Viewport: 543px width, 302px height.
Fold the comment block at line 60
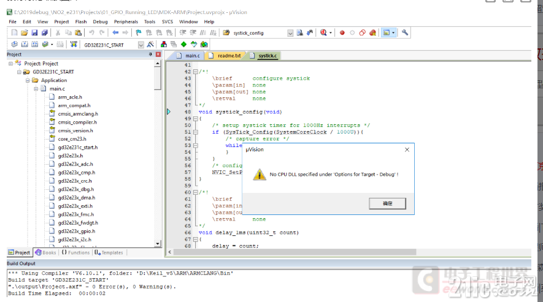click(195, 192)
